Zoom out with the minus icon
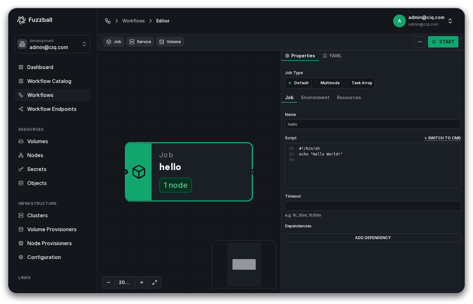 point(108,282)
